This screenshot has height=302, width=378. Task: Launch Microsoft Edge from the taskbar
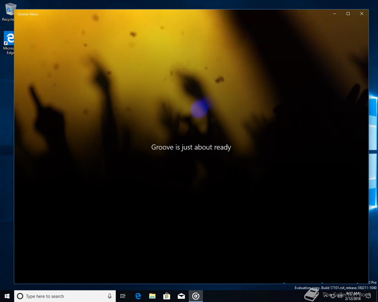(x=138, y=296)
